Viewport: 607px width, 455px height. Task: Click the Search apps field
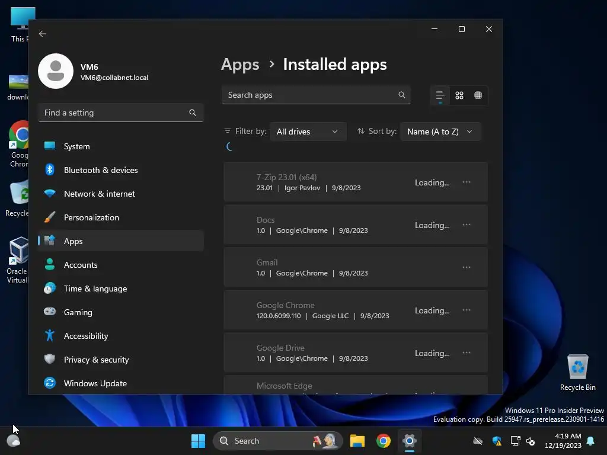316,95
